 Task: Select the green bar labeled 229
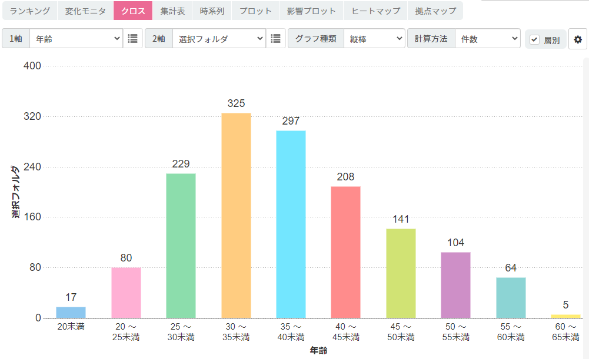[x=181, y=246]
